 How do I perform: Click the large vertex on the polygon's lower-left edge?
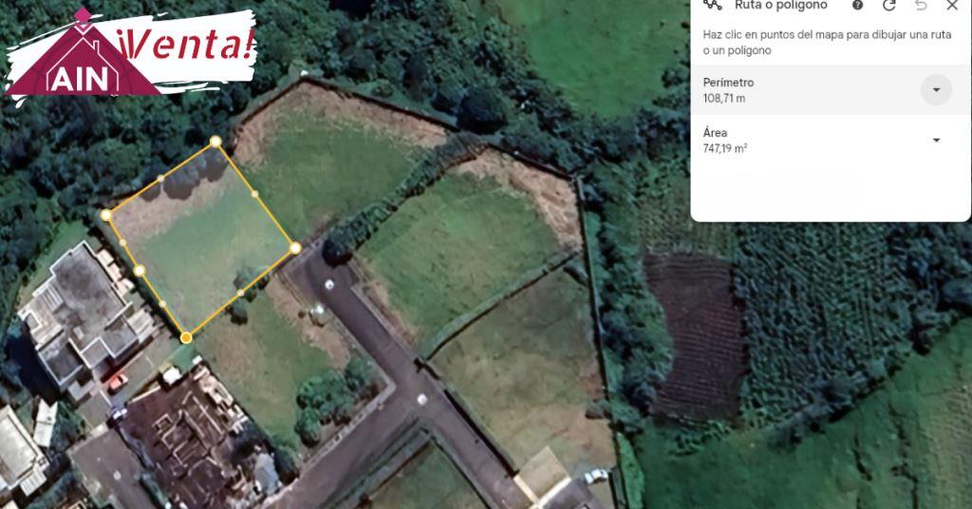click(140, 271)
